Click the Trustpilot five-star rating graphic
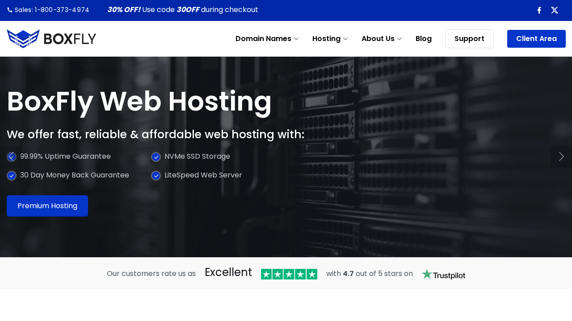Screen dimensions: 572x321 pos(289,274)
